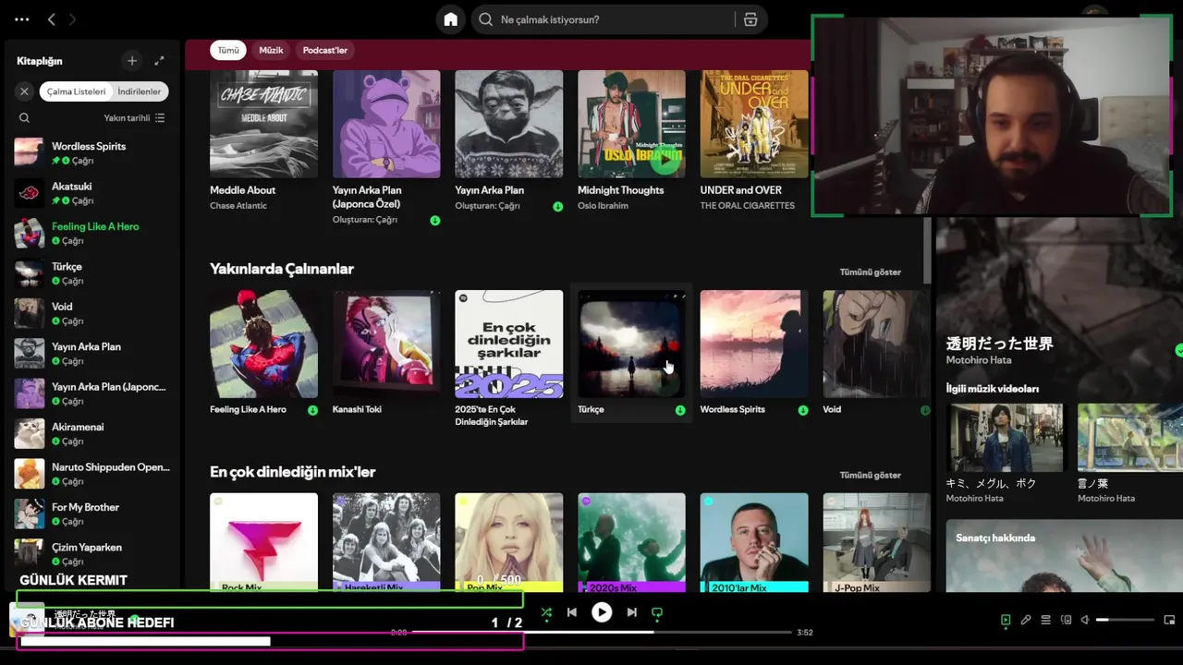
Task: Open the browse icon in search bar
Action: [x=750, y=19]
